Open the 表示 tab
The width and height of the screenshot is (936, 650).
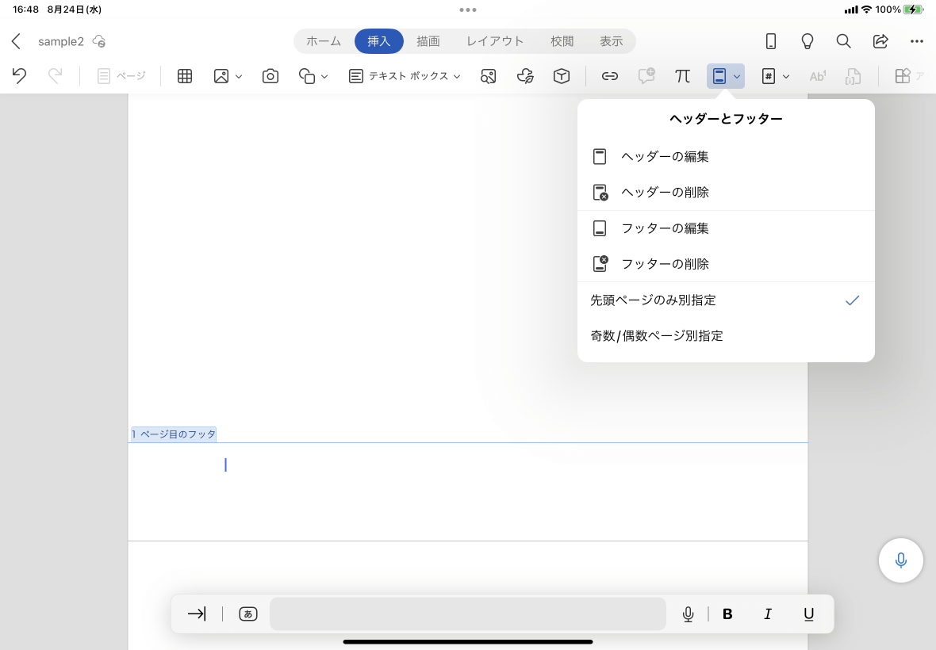pyautogui.click(x=612, y=41)
